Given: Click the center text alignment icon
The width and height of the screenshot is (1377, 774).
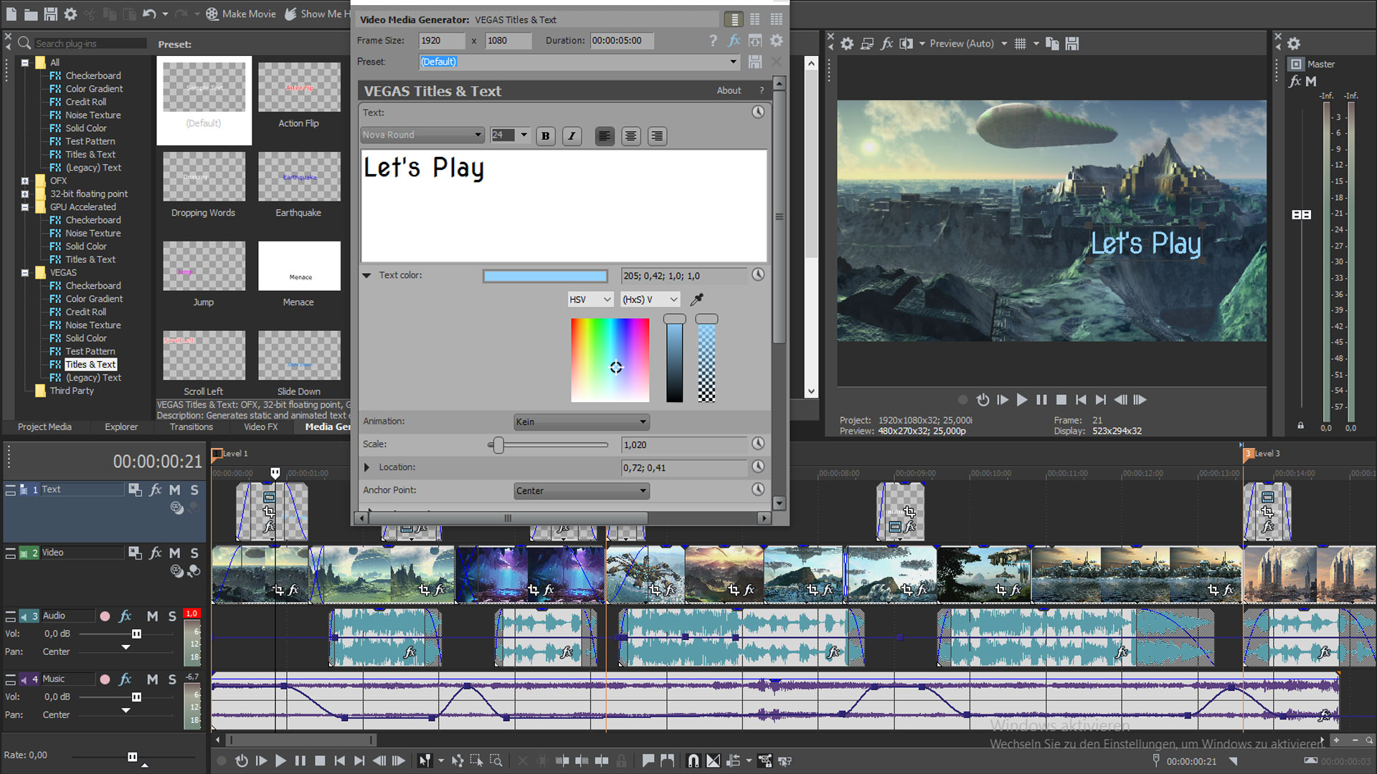Looking at the screenshot, I should [x=630, y=135].
